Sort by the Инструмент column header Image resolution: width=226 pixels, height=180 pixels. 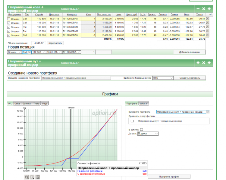14,15
